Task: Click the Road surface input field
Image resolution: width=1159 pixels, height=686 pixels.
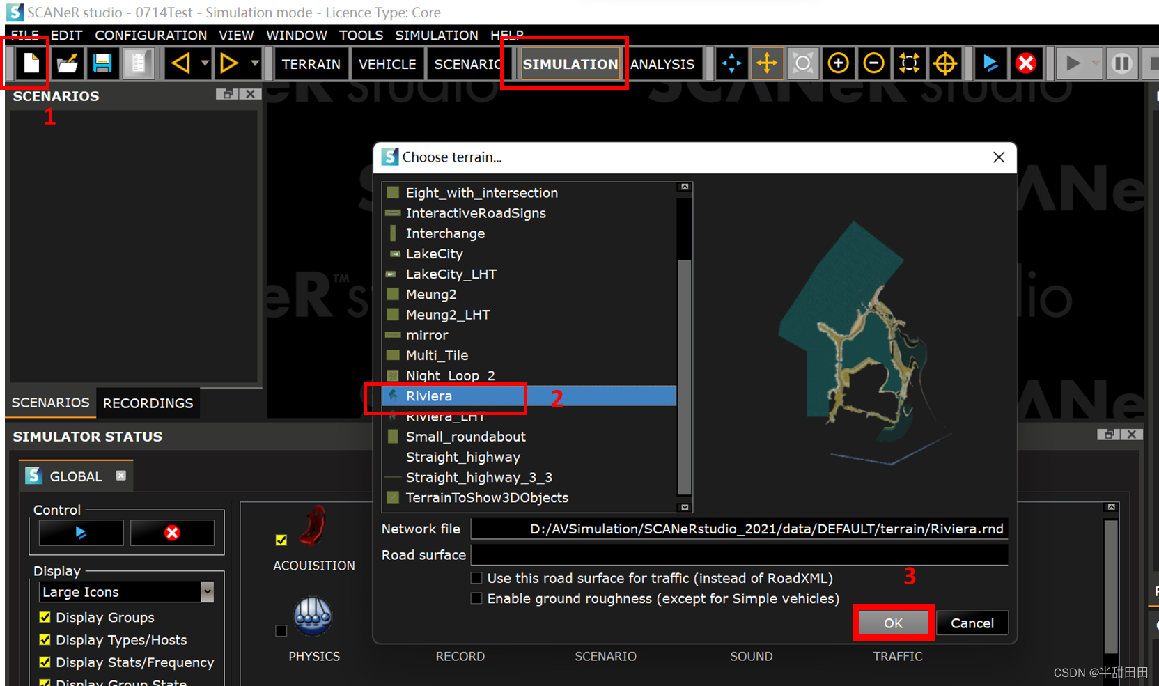Action: click(739, 555)
